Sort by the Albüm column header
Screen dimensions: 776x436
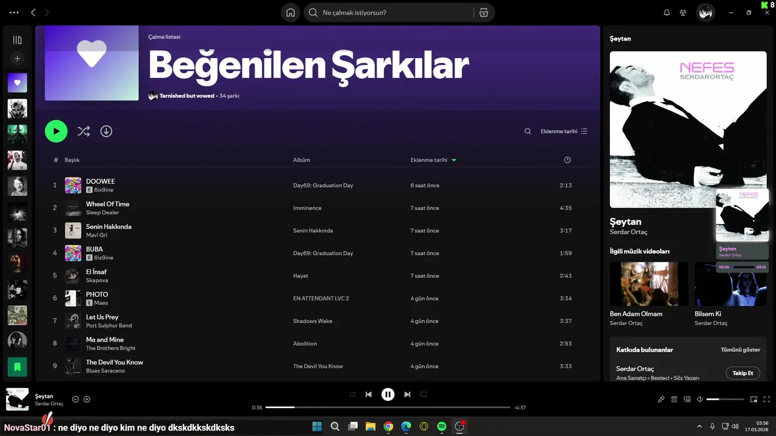[301, 160]
